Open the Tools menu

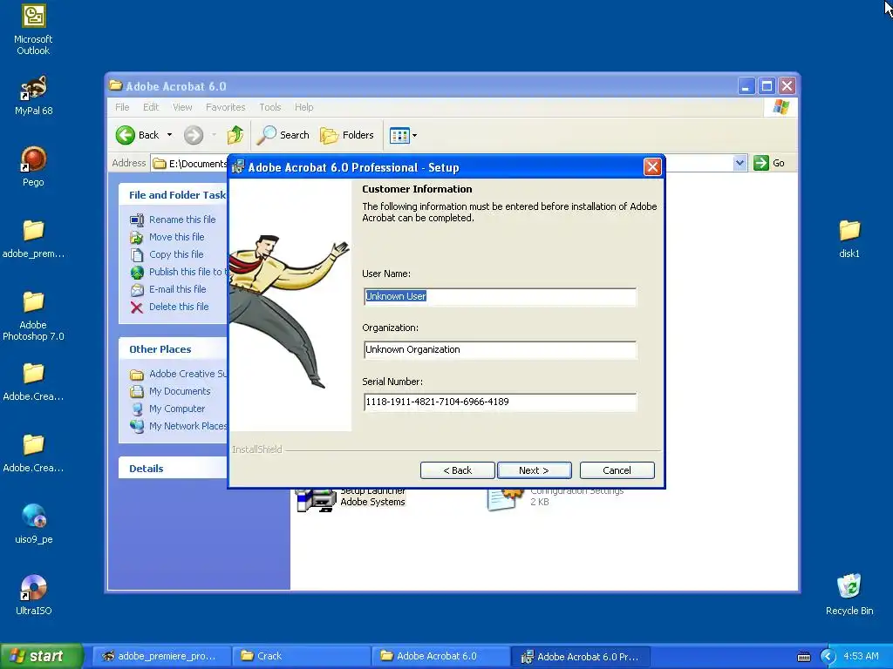(270, 107)
